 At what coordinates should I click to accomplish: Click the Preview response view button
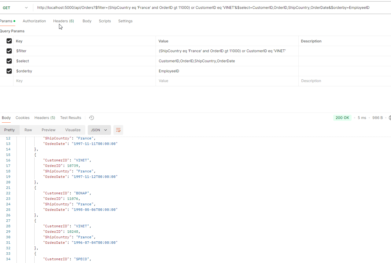[x=49, y=130]
